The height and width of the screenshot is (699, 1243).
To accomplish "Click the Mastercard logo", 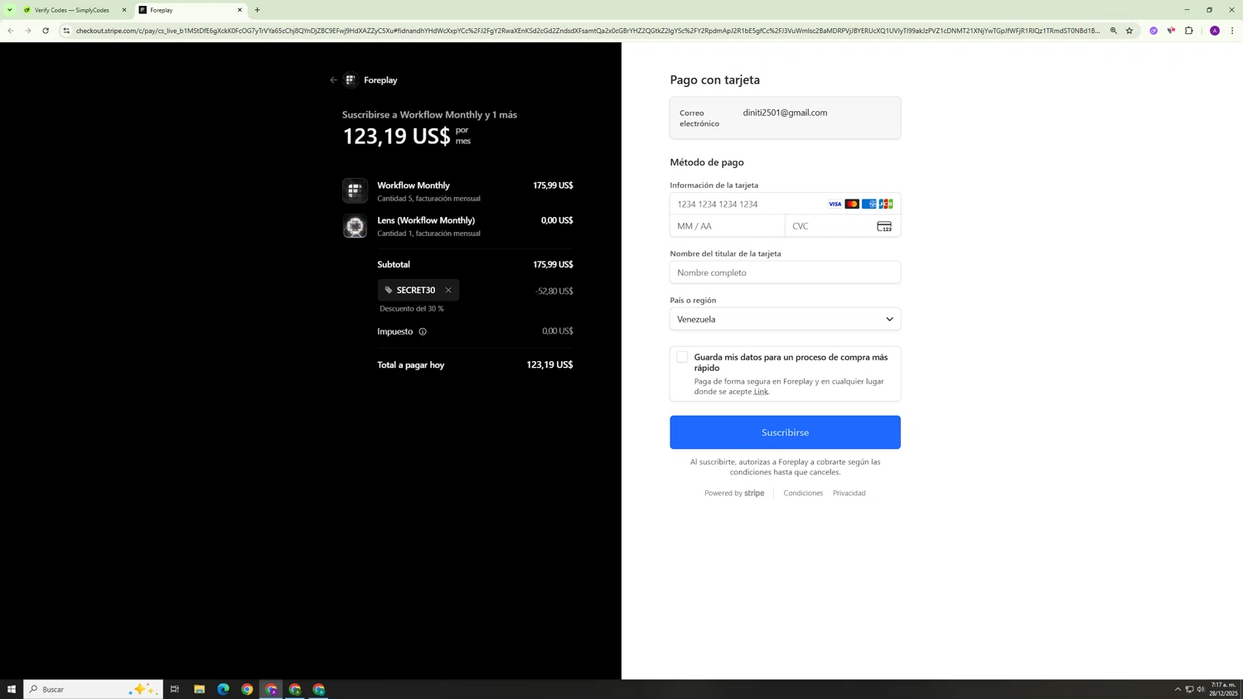I will pos(852,204).
